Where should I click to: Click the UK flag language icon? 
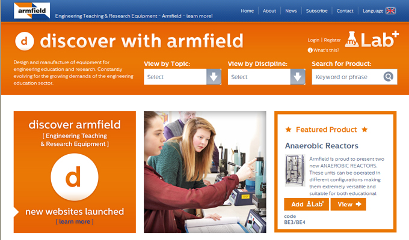390,11
